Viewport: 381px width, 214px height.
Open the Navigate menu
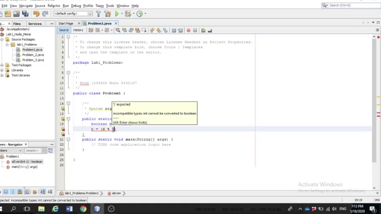point(26,6)
